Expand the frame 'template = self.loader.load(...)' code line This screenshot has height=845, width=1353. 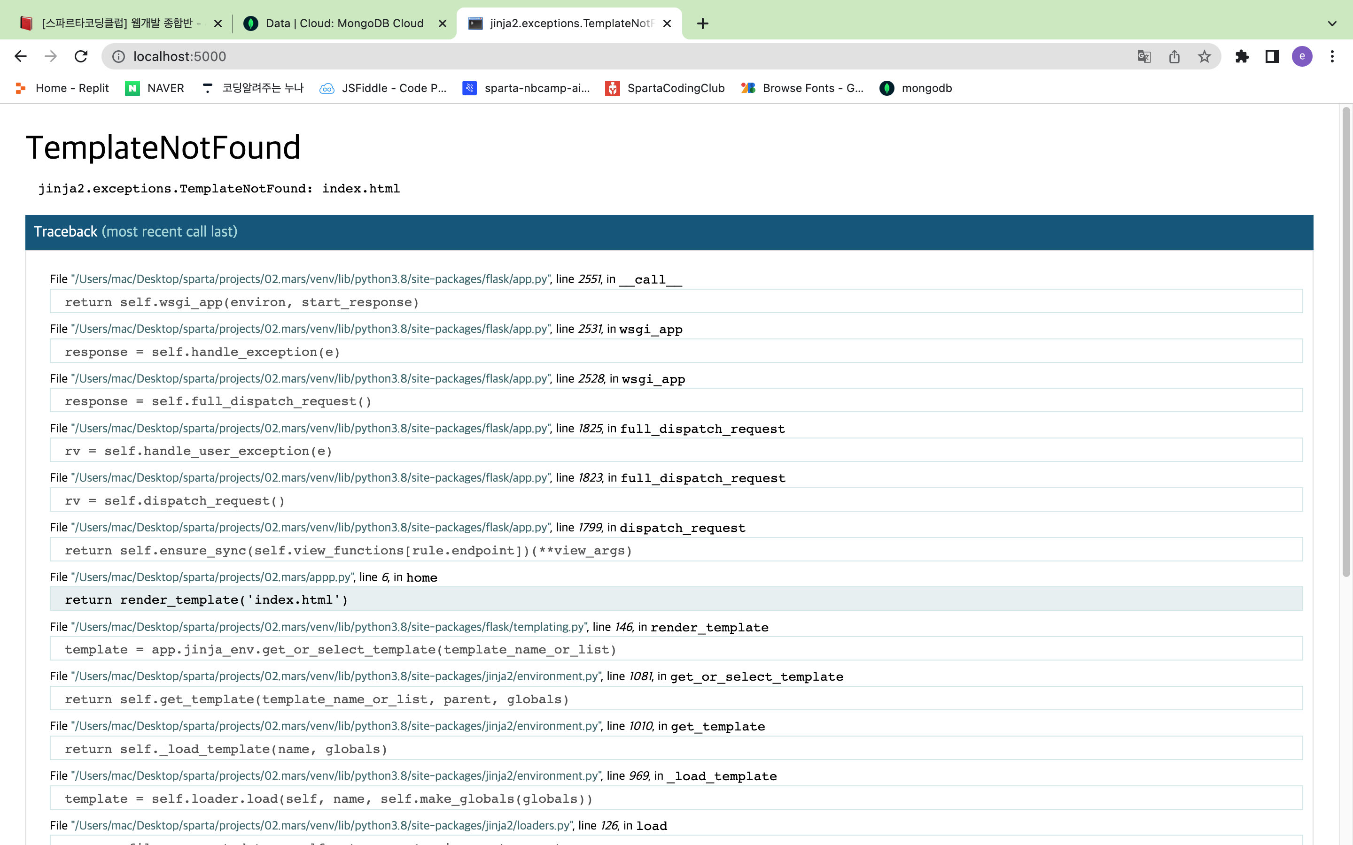[676, 799]
